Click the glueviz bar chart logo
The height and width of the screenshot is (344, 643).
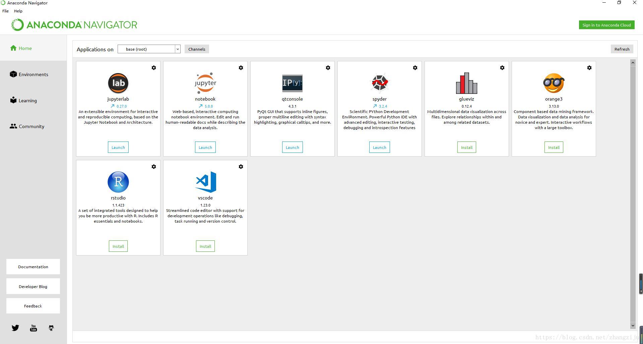467,83
